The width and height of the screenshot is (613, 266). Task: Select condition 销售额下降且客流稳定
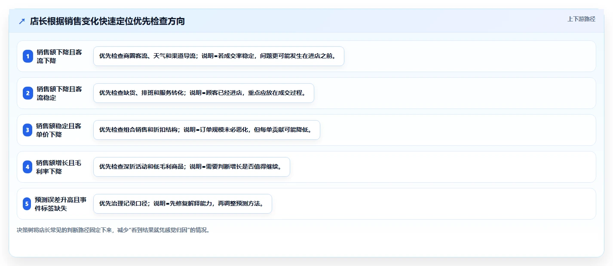pos(59,93)
